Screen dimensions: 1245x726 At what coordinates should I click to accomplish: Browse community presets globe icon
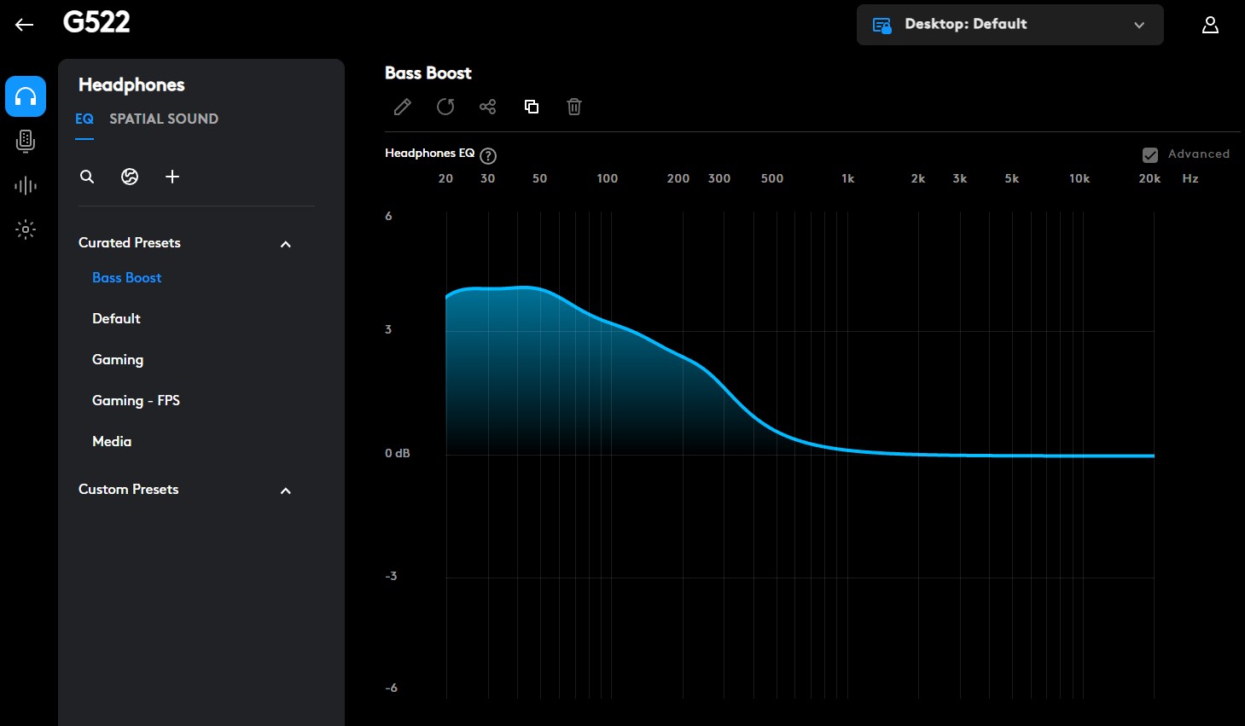tap(130, 177)
